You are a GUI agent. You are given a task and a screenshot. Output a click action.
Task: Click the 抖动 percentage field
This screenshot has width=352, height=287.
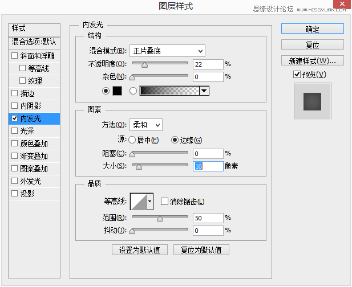(x=208, y=231)
